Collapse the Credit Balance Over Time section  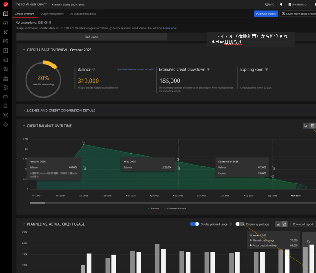pos(24,126)
